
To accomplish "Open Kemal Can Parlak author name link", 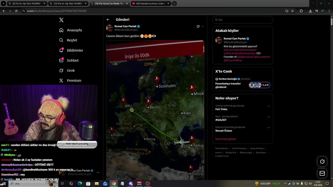I will [125, 26].
